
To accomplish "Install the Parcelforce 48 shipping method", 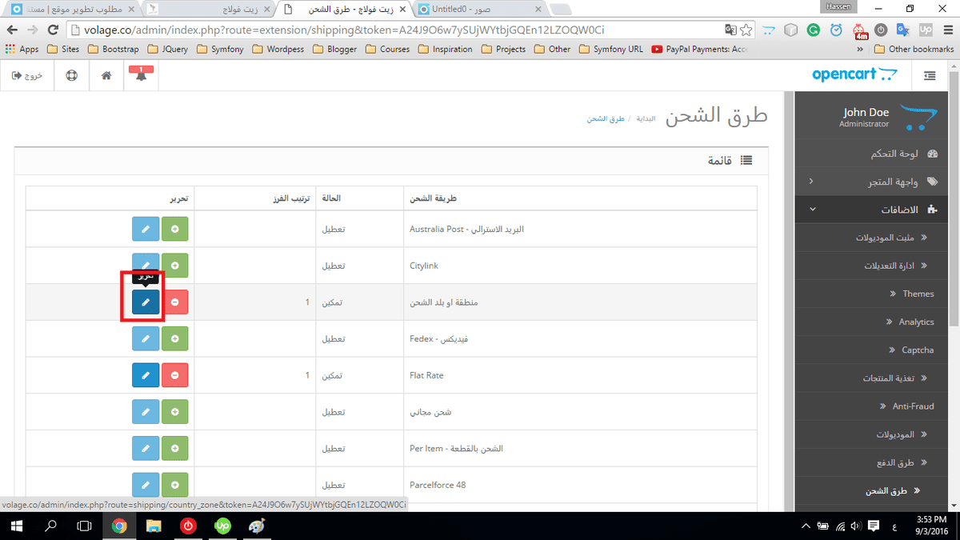I will [x=174, y=485].
